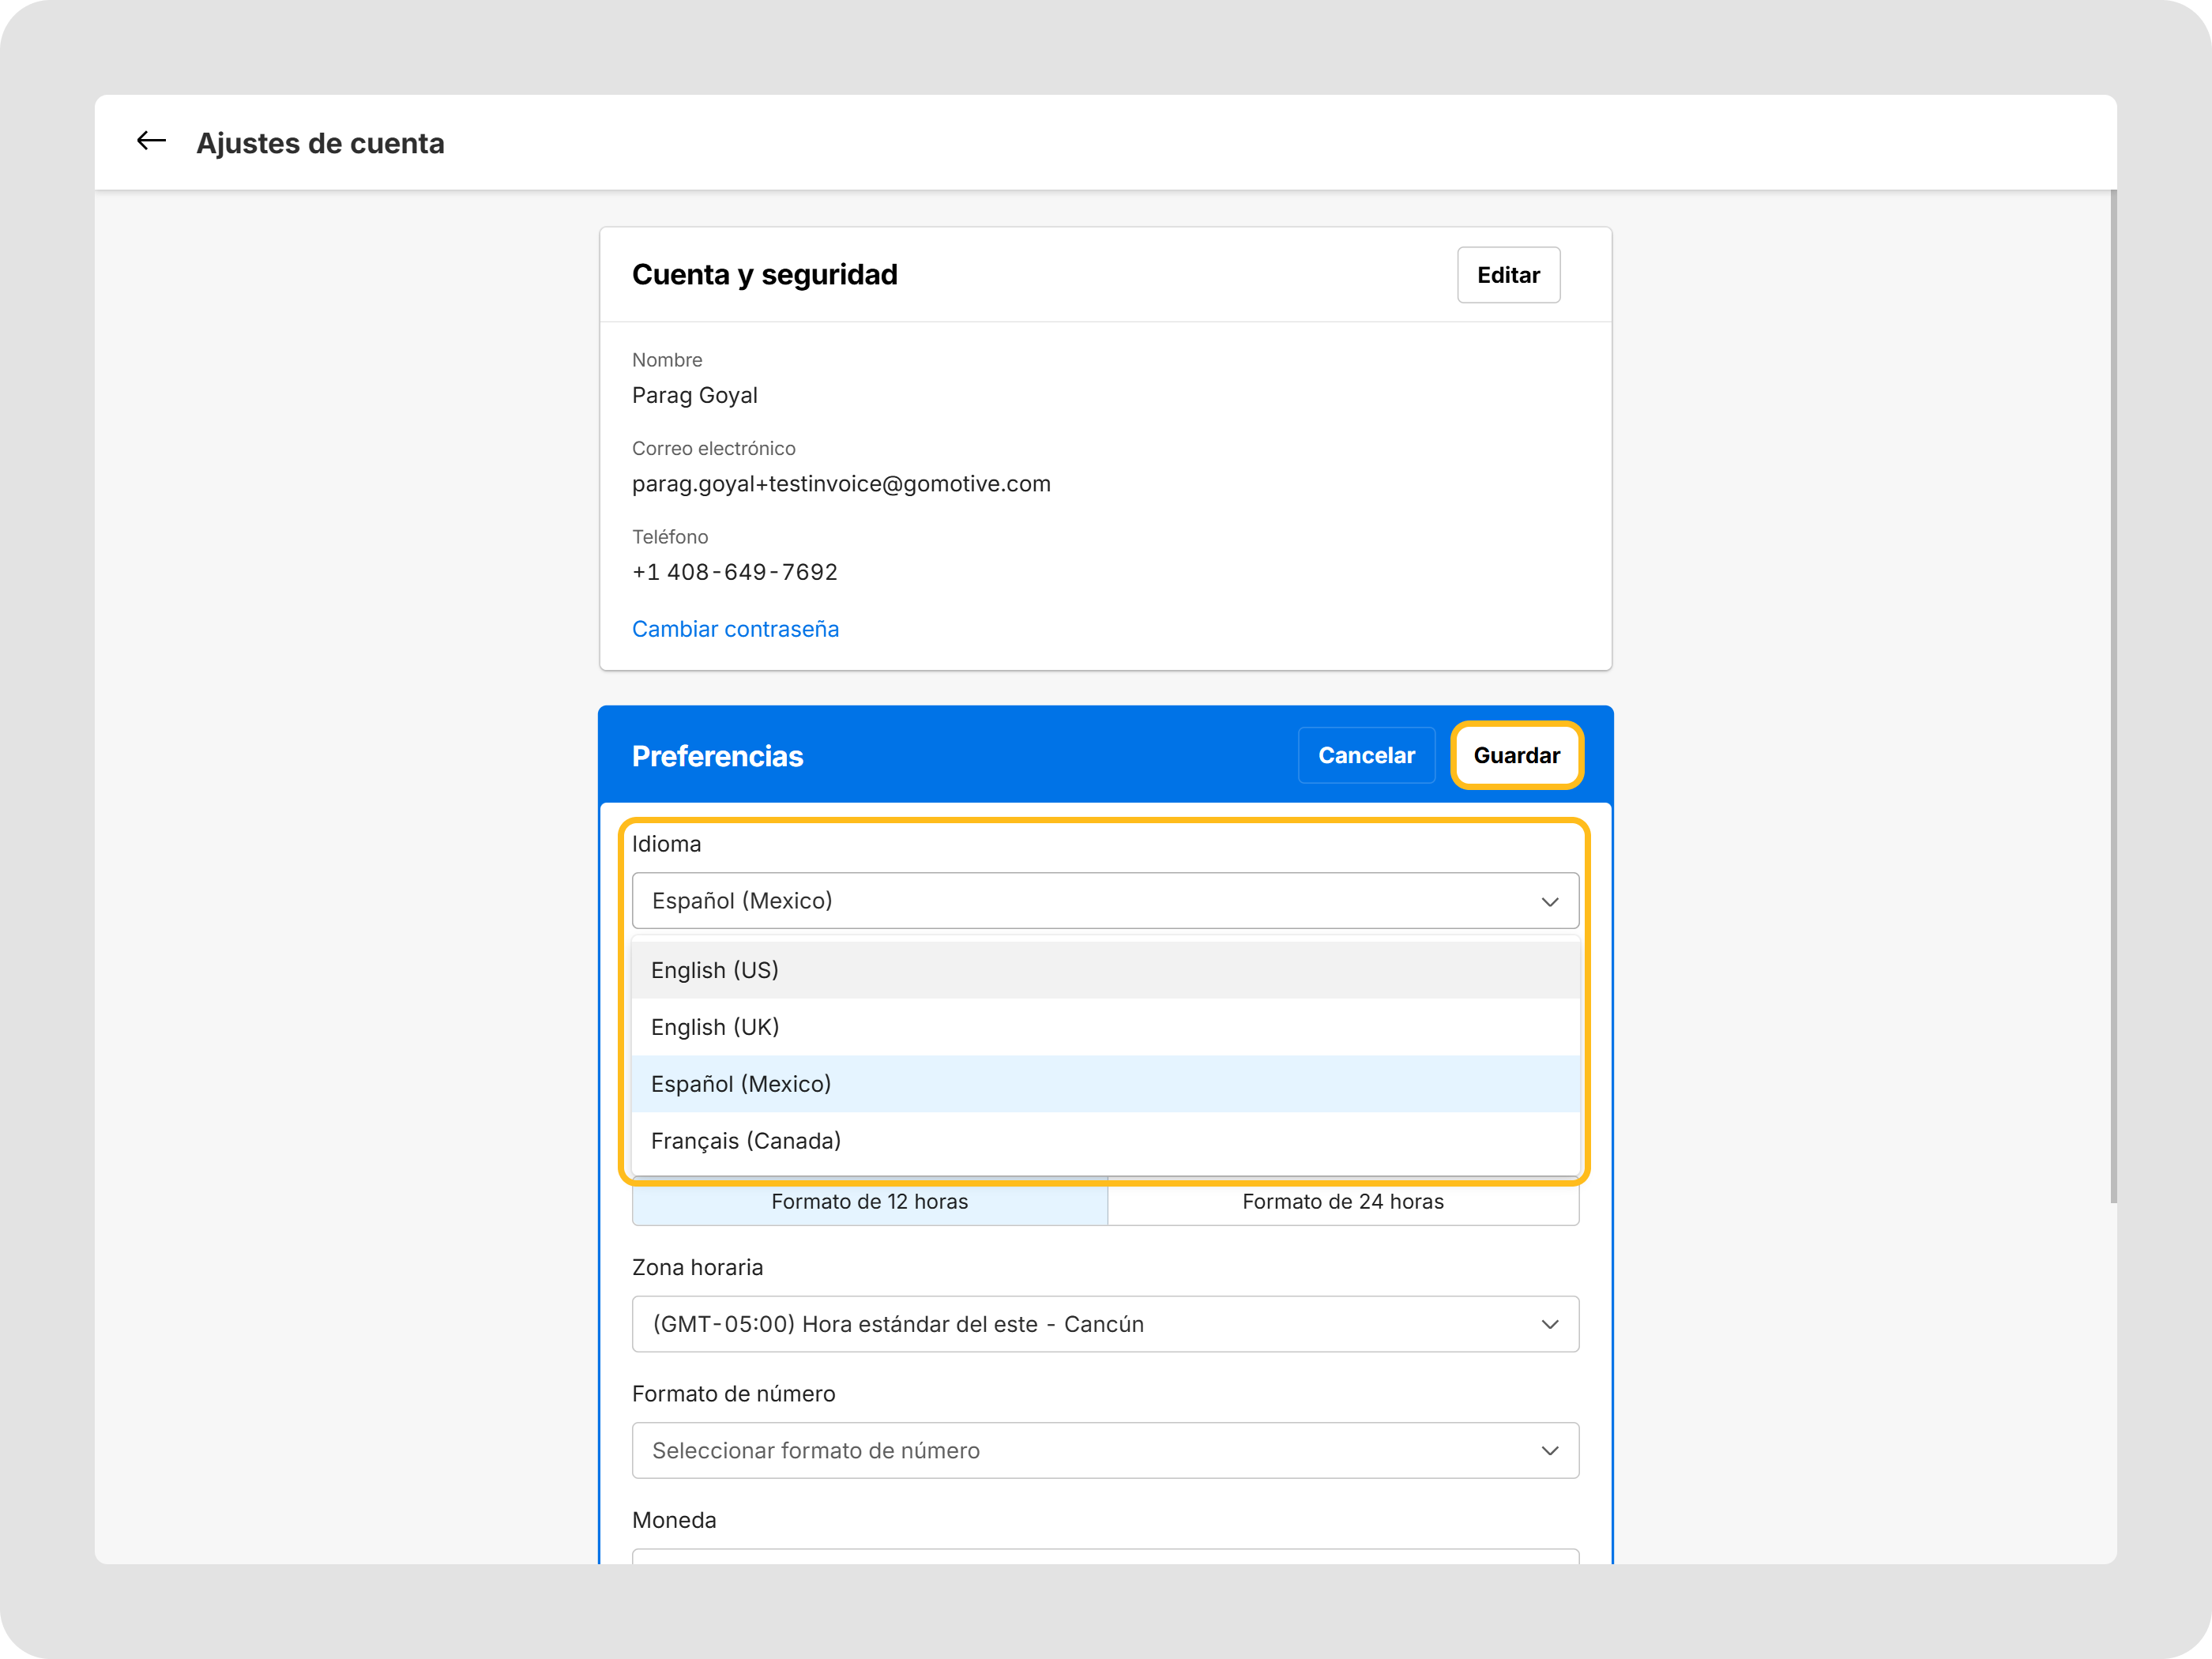Select Formato de 24 horas
This screenshot has width=2212, height=1659.
[x=1343, y=1201]
